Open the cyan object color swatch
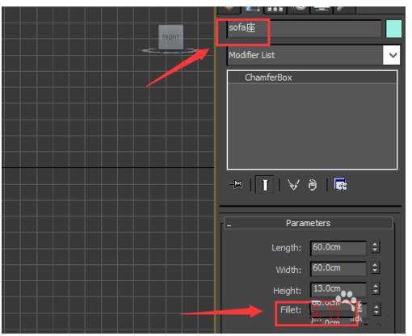 click(393, 29)
